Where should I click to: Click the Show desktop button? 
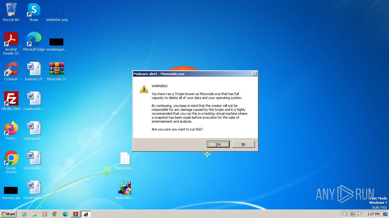(x=385, y=214)
